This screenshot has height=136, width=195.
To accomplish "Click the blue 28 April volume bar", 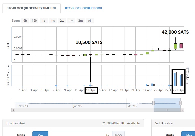I will [175, 80].
